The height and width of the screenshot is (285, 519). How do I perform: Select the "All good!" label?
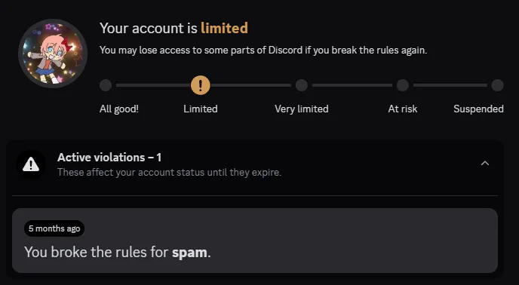pyautogui.click(x=119, y=109)
